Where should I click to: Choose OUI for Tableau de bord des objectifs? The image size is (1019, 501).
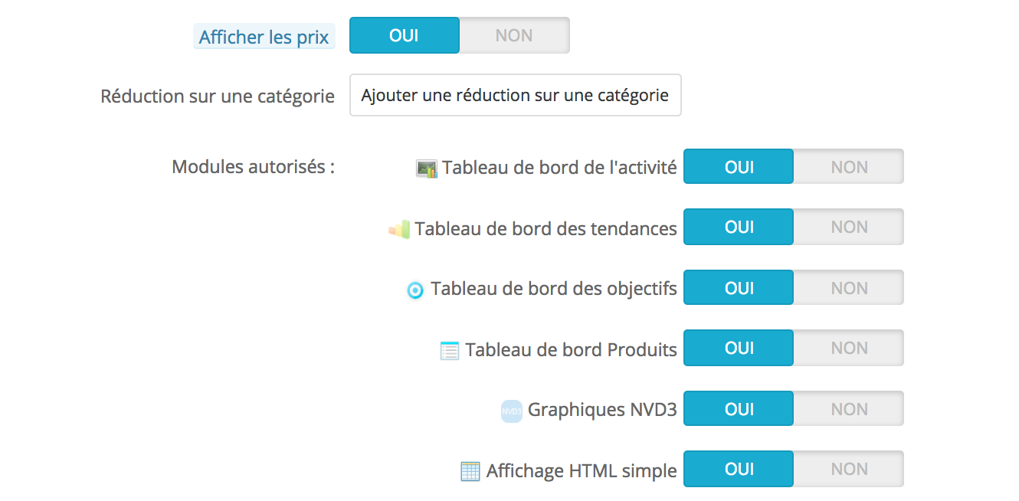click(x=739, y=288)
